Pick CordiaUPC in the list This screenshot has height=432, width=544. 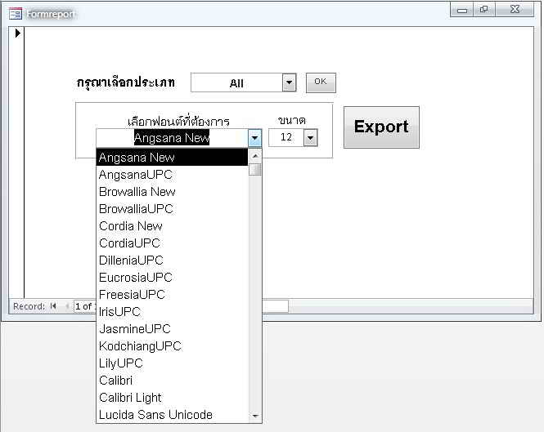coord(172,243)
